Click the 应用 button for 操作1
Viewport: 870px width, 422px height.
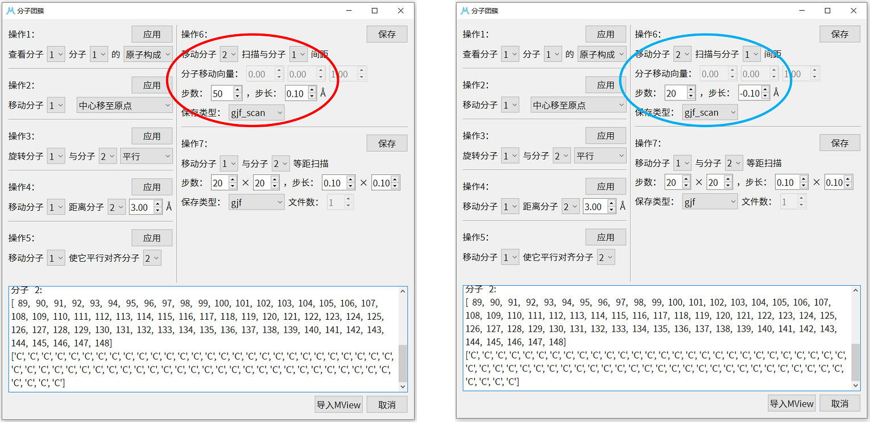152,34
